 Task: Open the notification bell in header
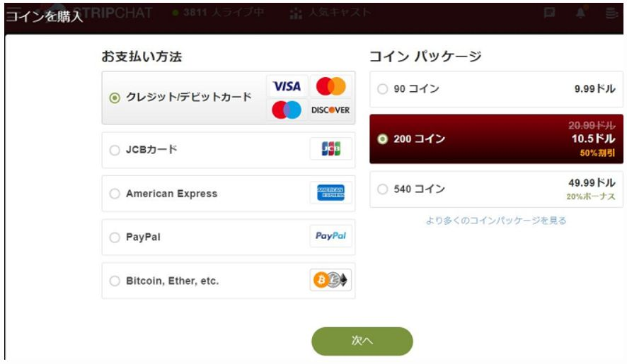click(x=580, y=13)
